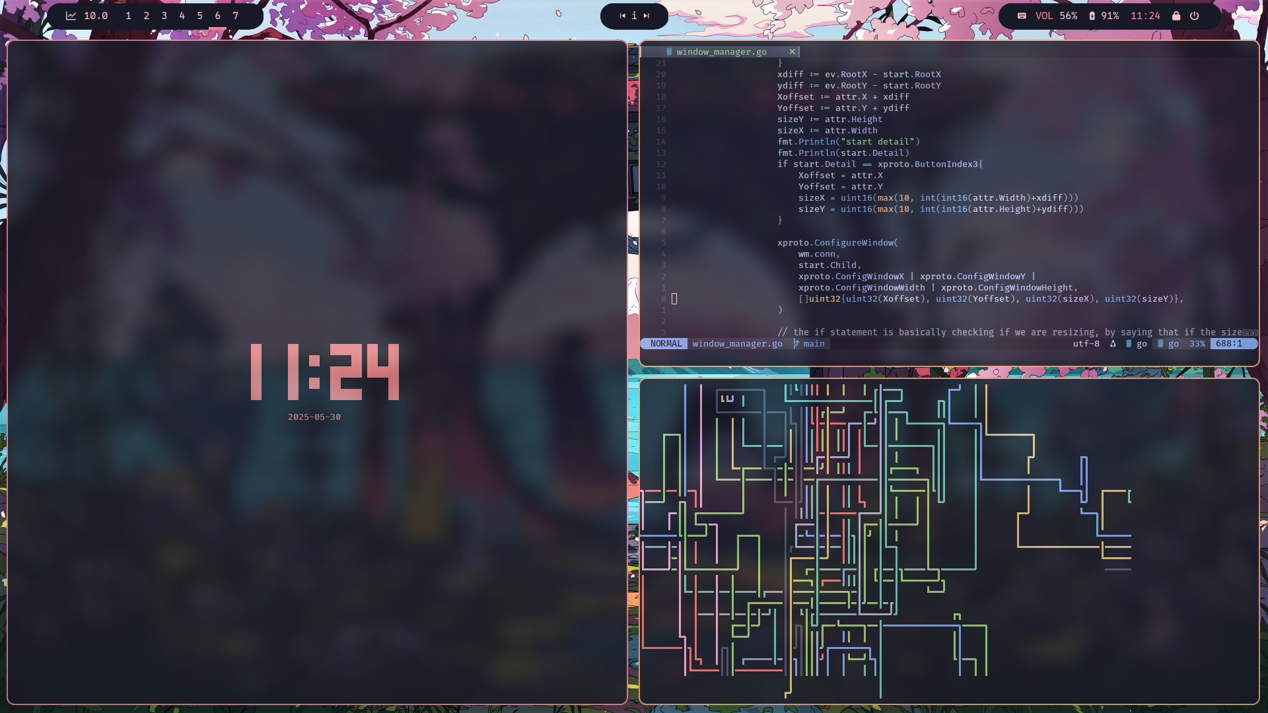Switch to workspace 4

pyautogui.click(x=182, y=16)
